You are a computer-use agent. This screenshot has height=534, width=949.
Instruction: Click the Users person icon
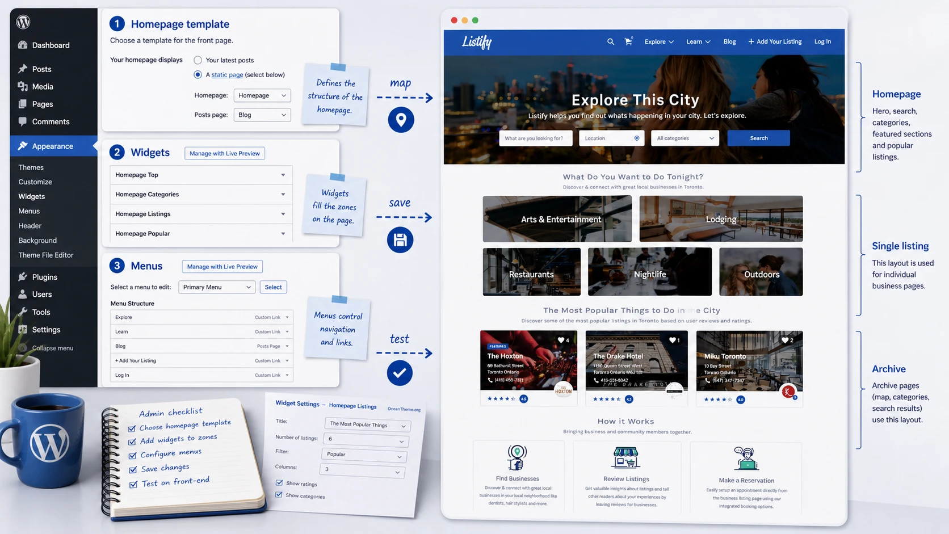(23, 294)
